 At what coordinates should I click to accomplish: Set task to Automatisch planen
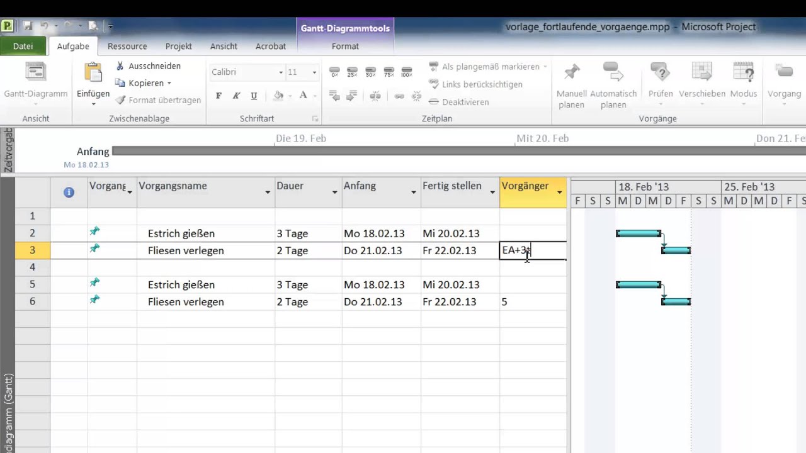click(613, 86)
